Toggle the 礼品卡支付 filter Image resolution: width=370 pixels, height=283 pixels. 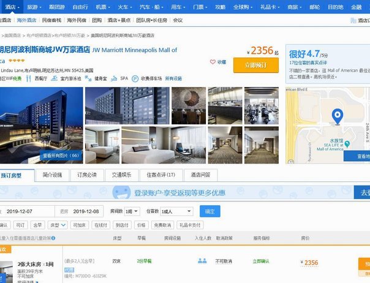(190, 225)
